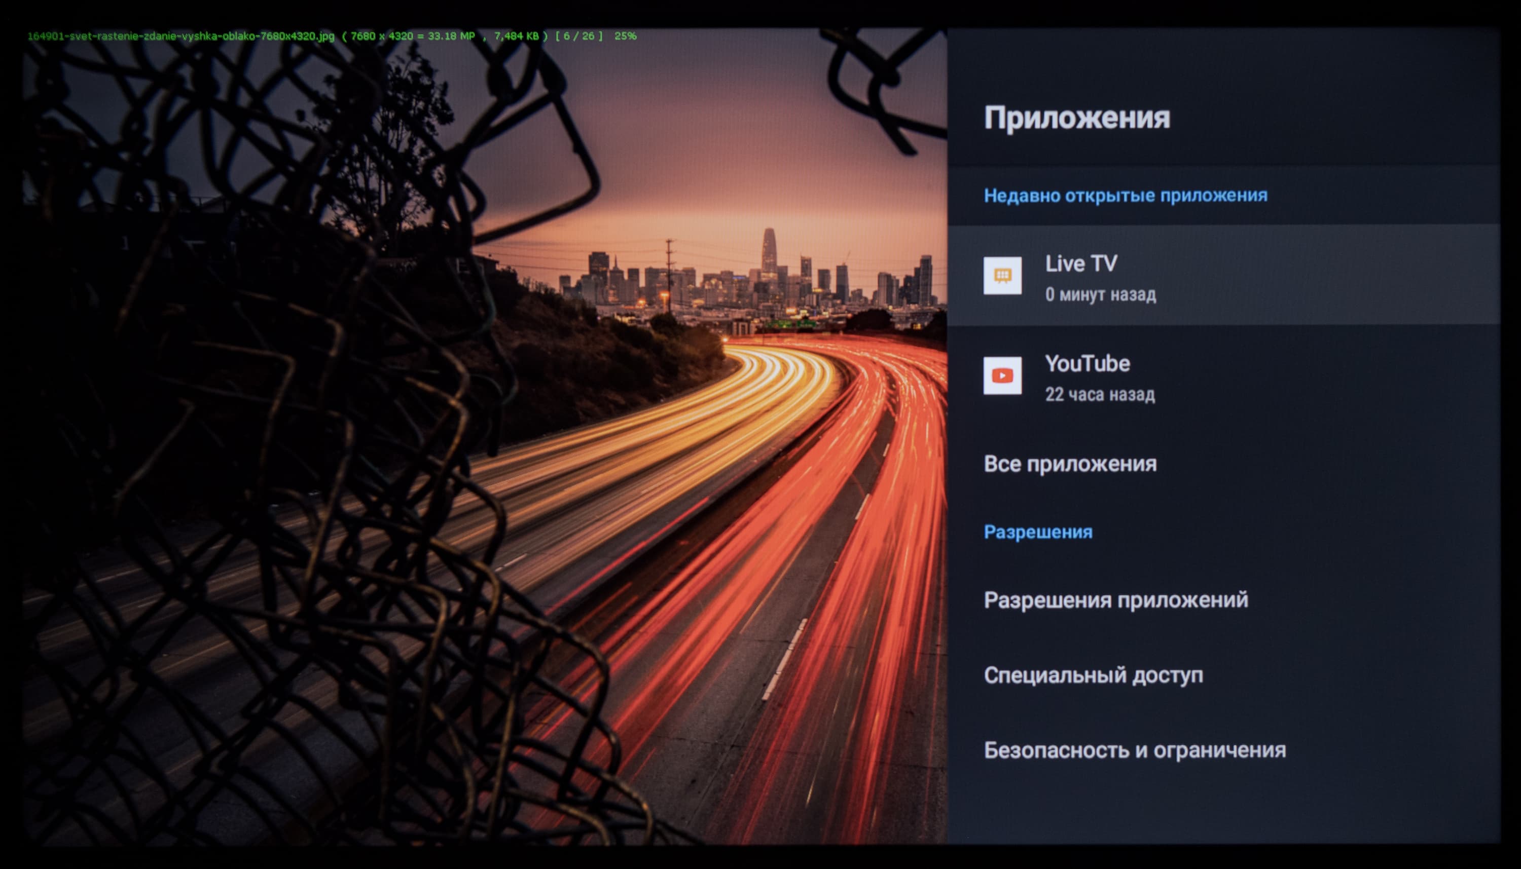This screenshot has height=869, width=1521.
Task: Click the tall skyscraper in photo
Action: [769, 251]
